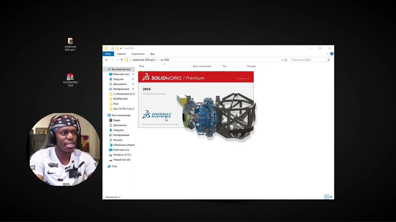
Task: Expand the breadcrumb chevron after solidworks 2024 sp3.1
Action: click(x=158, y=60)
